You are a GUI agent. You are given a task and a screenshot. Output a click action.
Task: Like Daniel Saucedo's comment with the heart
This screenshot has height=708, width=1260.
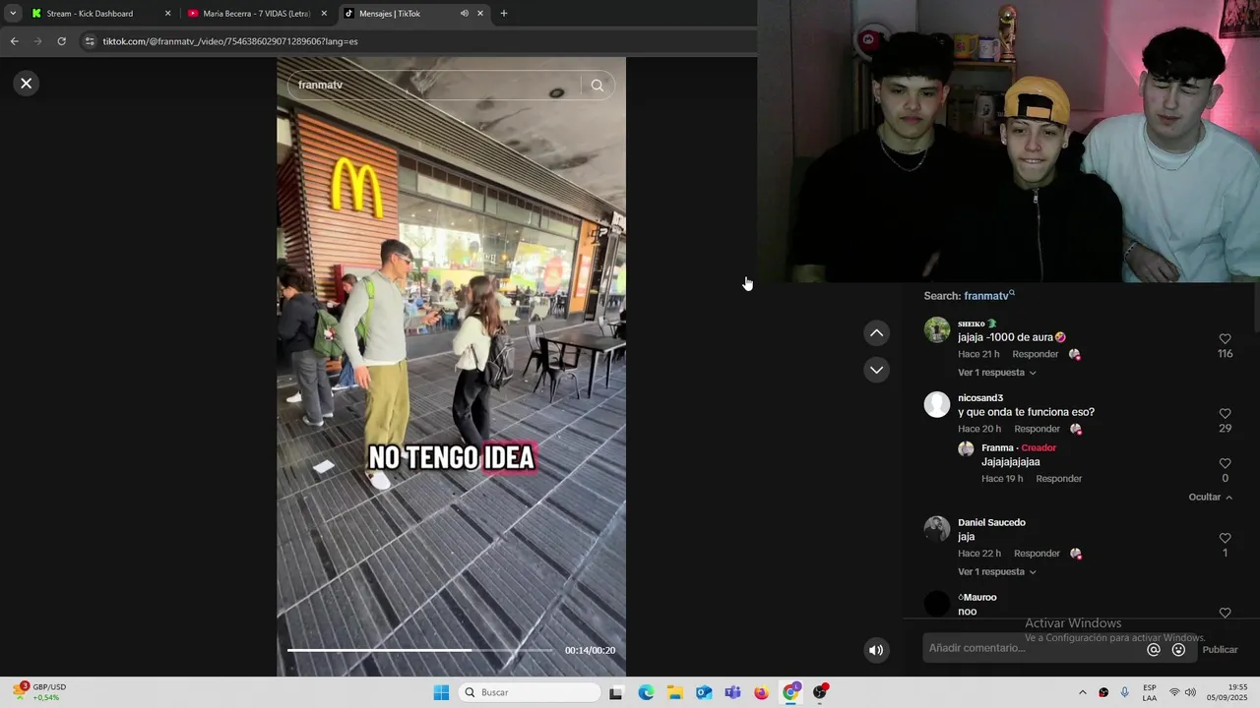pyautogui.click(x=1225, y=538)
